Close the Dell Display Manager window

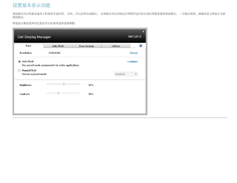coord(143,32)
